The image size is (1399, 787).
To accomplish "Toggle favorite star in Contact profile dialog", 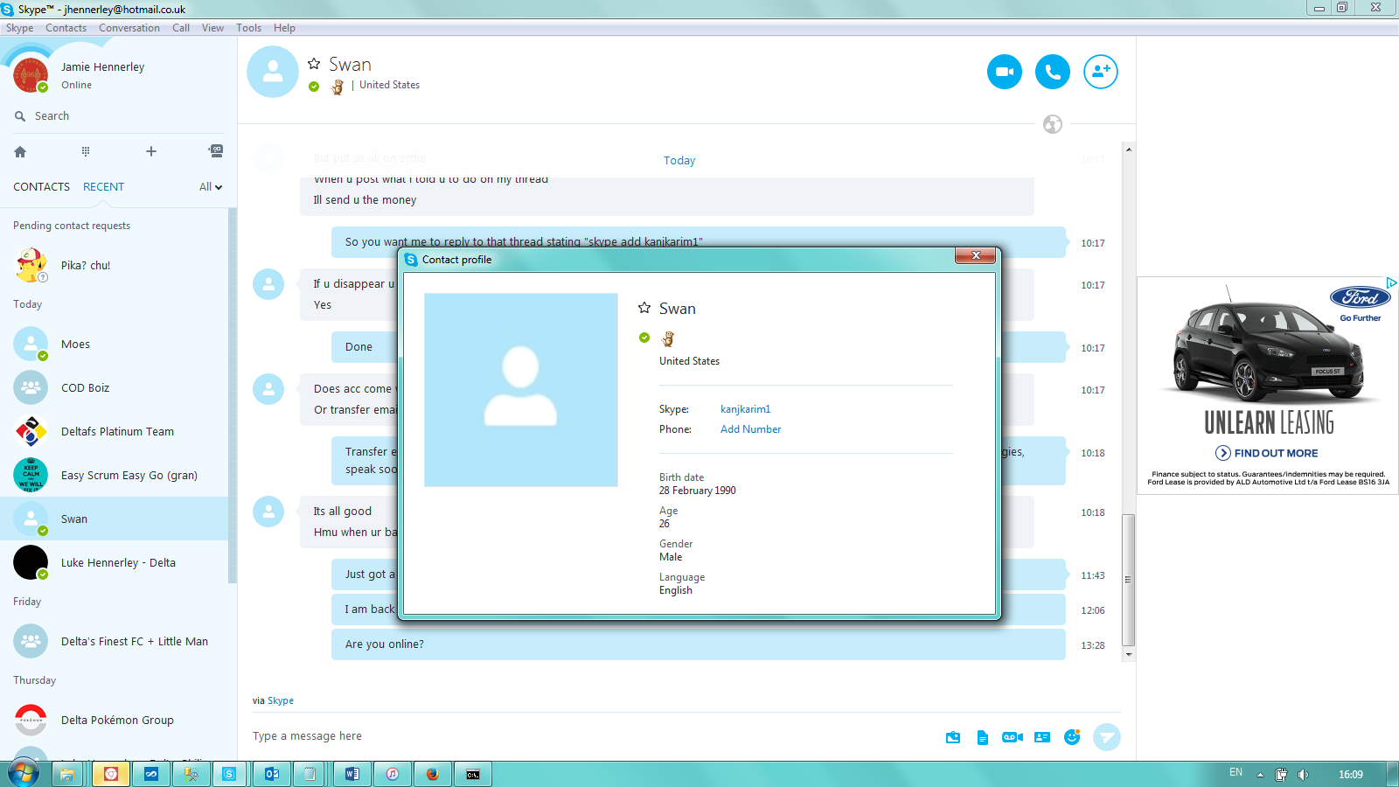I will click(x=644, y=308).
